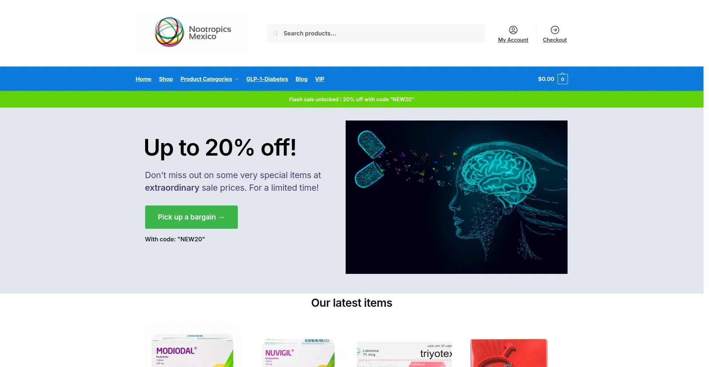This screenshot has width=709, height=367.
Task: Expand the Product Categories chevron
Action: tap(237, 79)
